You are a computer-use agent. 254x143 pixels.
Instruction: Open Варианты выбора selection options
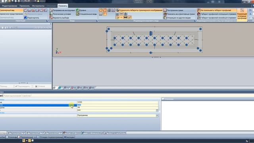(59, 17)
